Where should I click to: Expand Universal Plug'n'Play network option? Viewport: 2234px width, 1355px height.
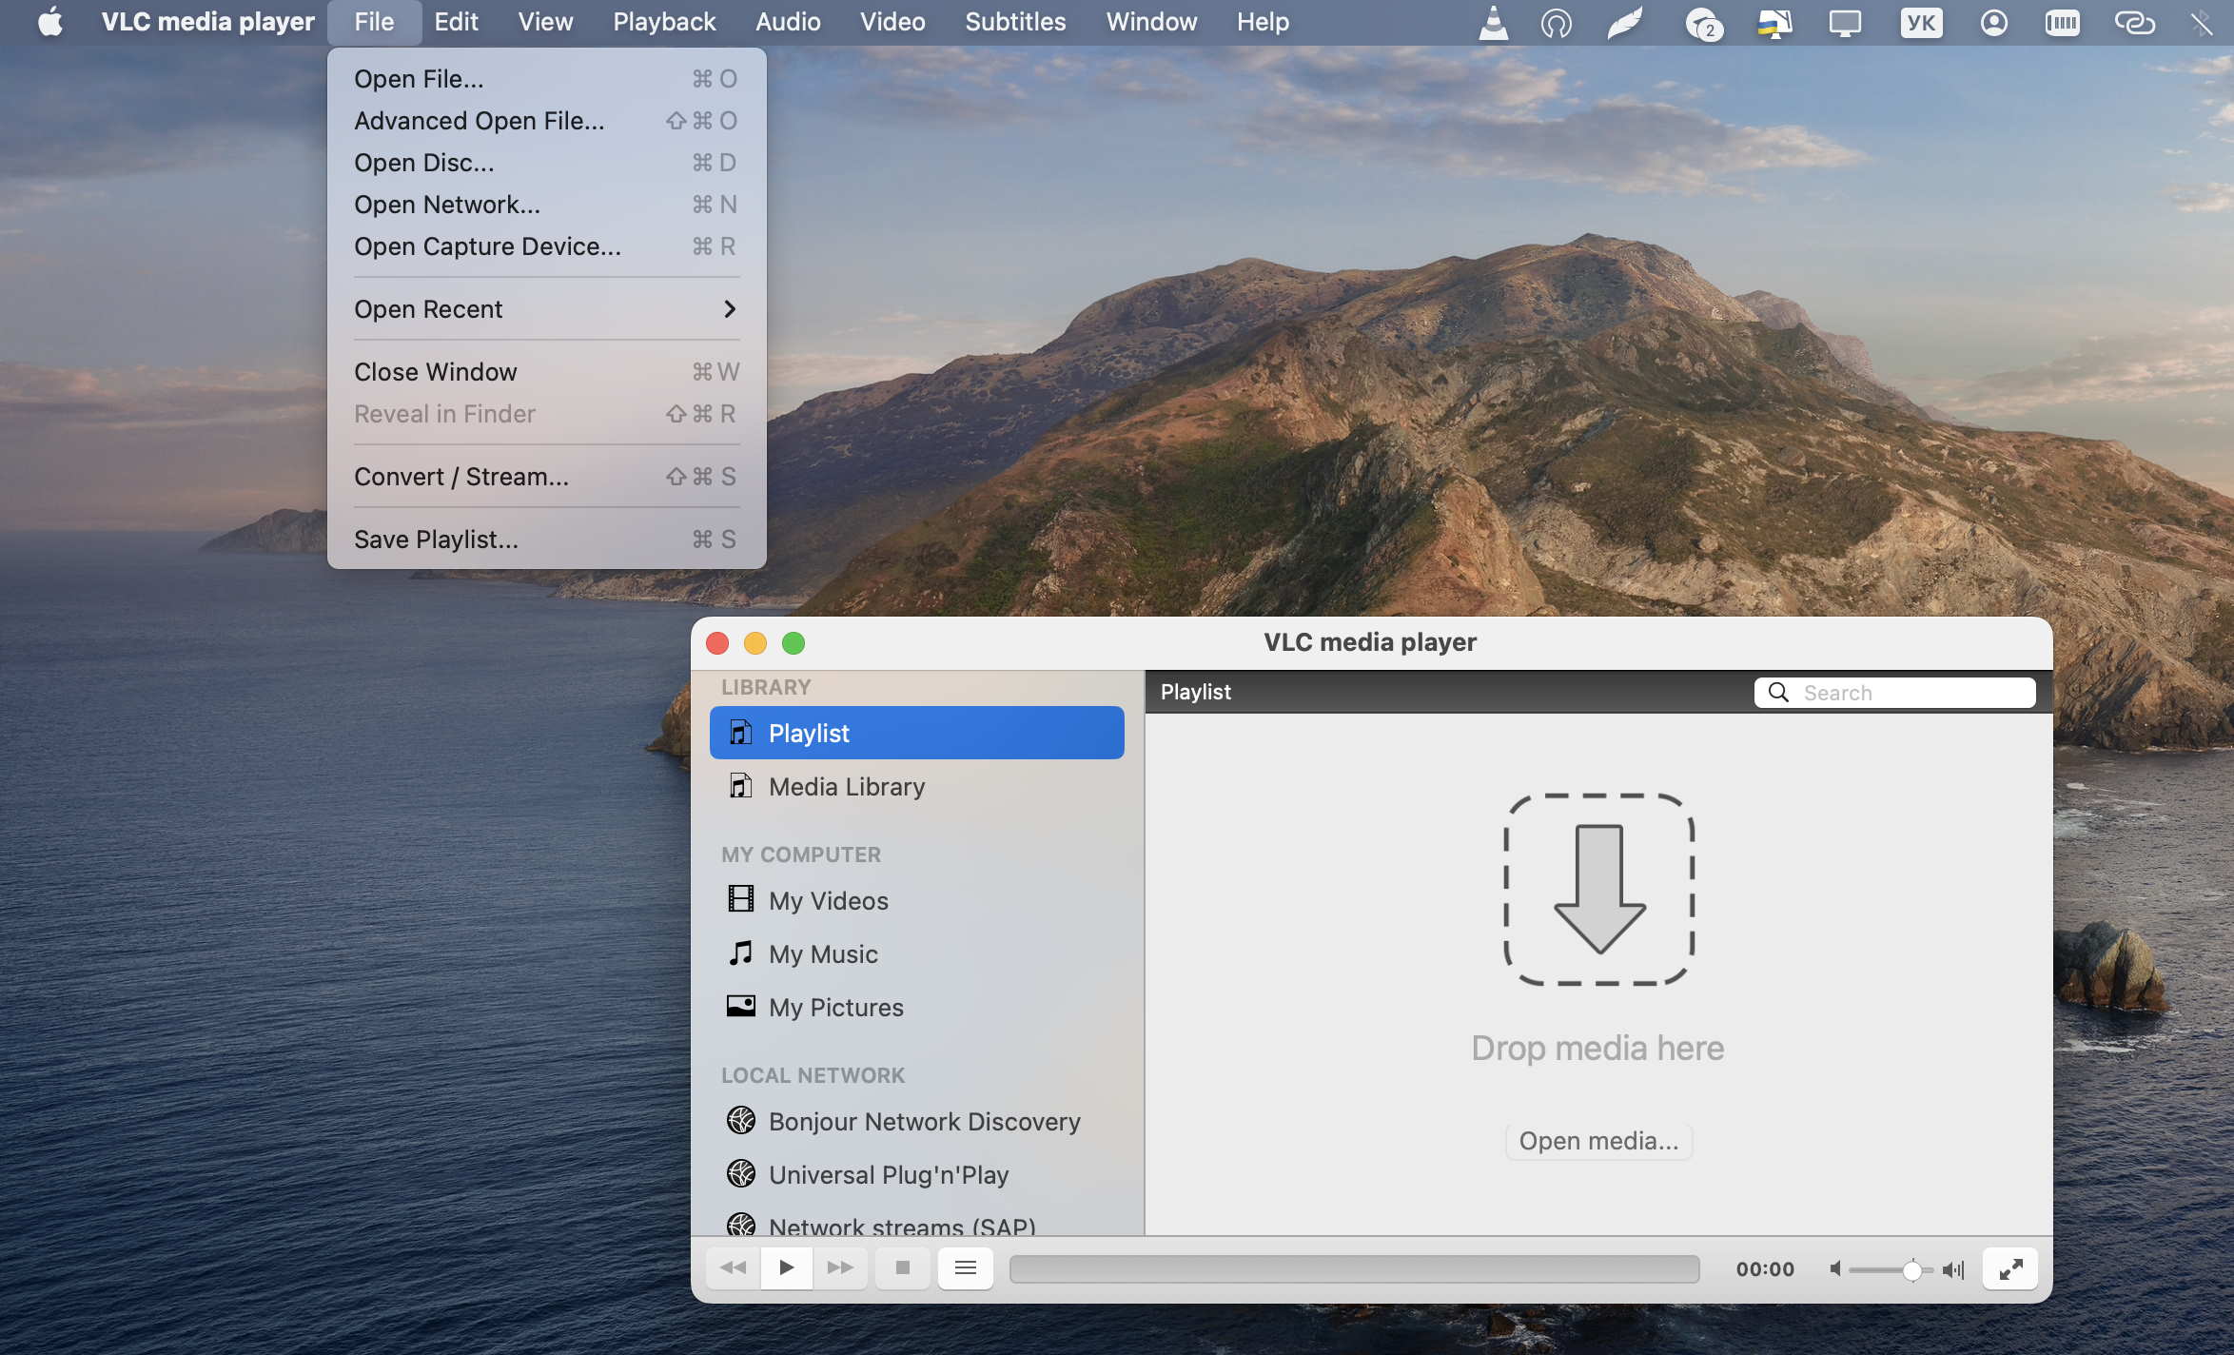pyautogui.click(x=887, y=1173)
